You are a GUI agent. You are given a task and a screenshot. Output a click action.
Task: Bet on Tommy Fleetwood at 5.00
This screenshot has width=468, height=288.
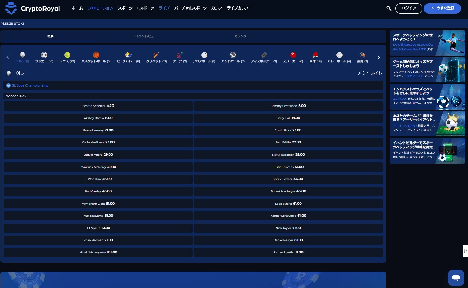pyautogui.click(x=288, y=106)
